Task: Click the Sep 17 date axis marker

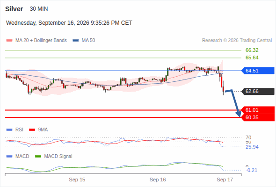Action: pyautogui.click(x=225, y=180)
